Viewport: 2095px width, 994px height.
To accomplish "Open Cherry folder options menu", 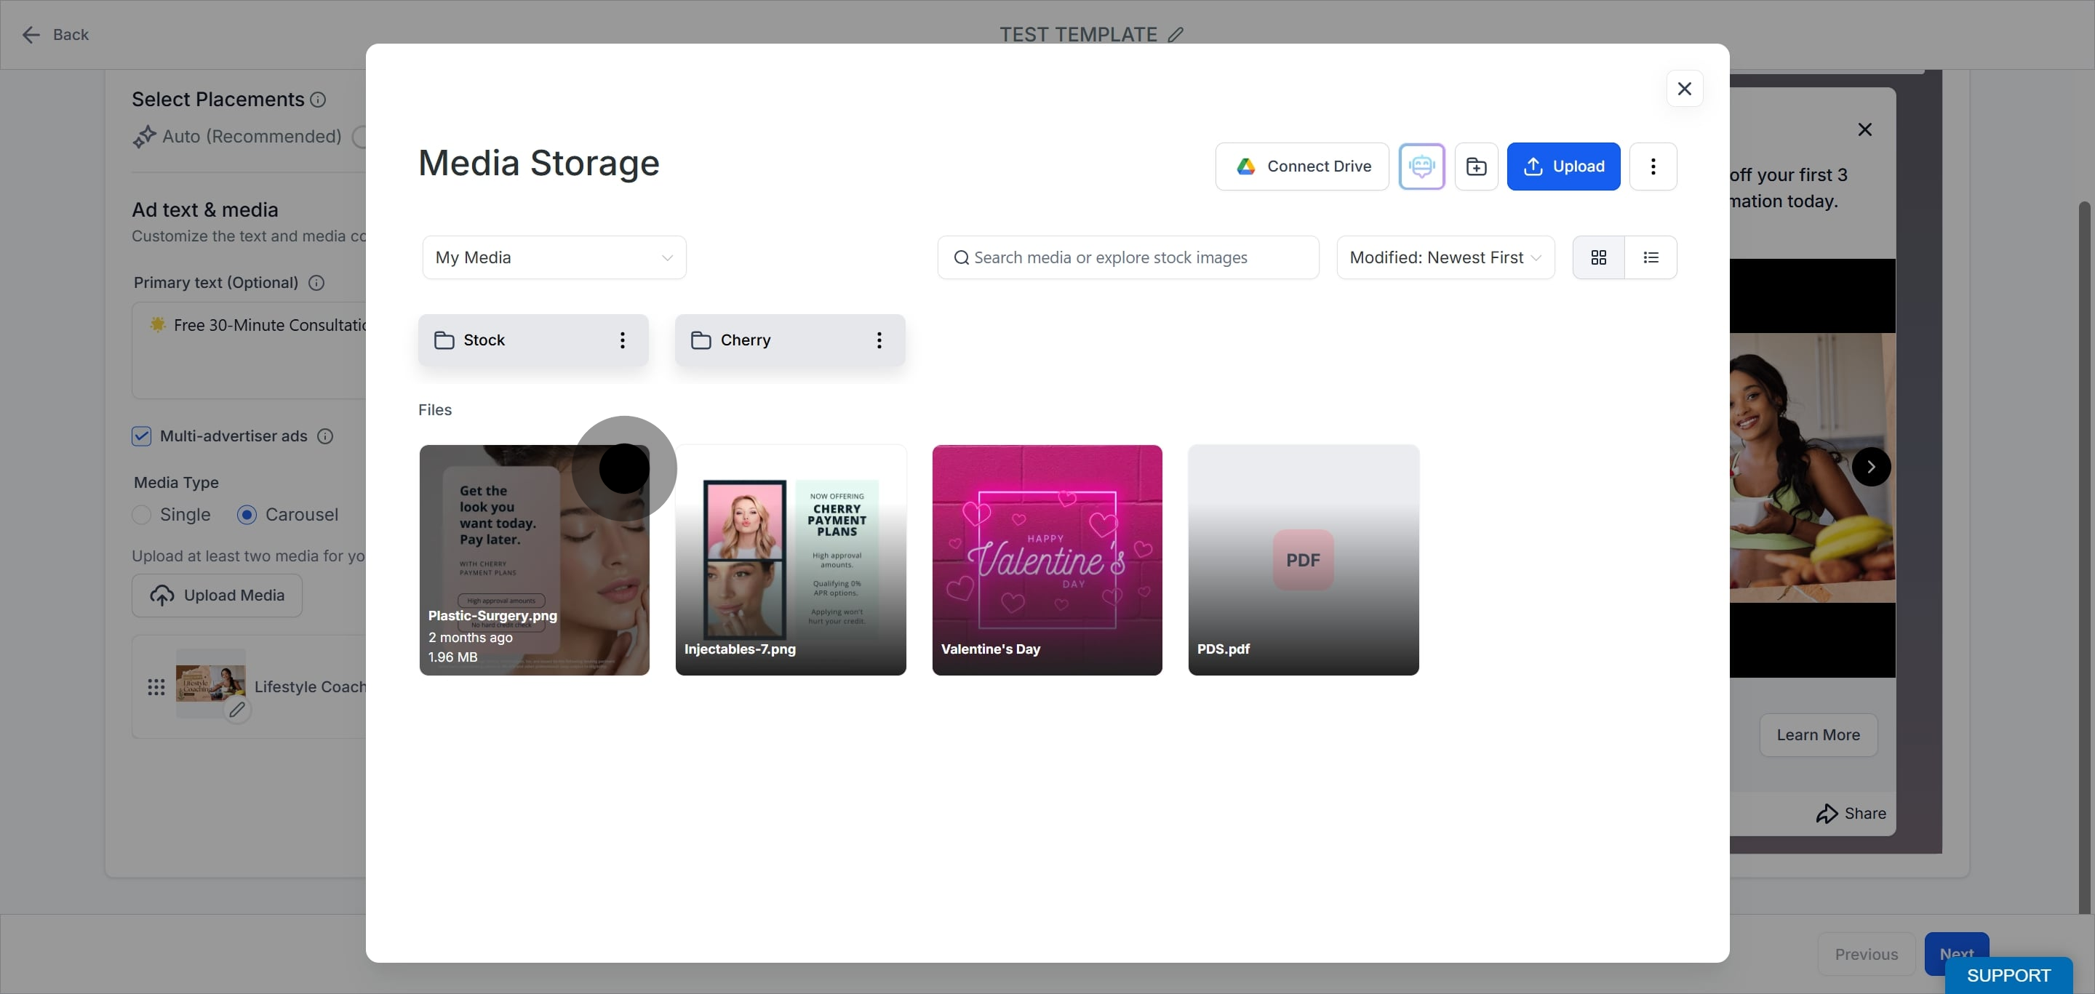I will tap(879, 340).
